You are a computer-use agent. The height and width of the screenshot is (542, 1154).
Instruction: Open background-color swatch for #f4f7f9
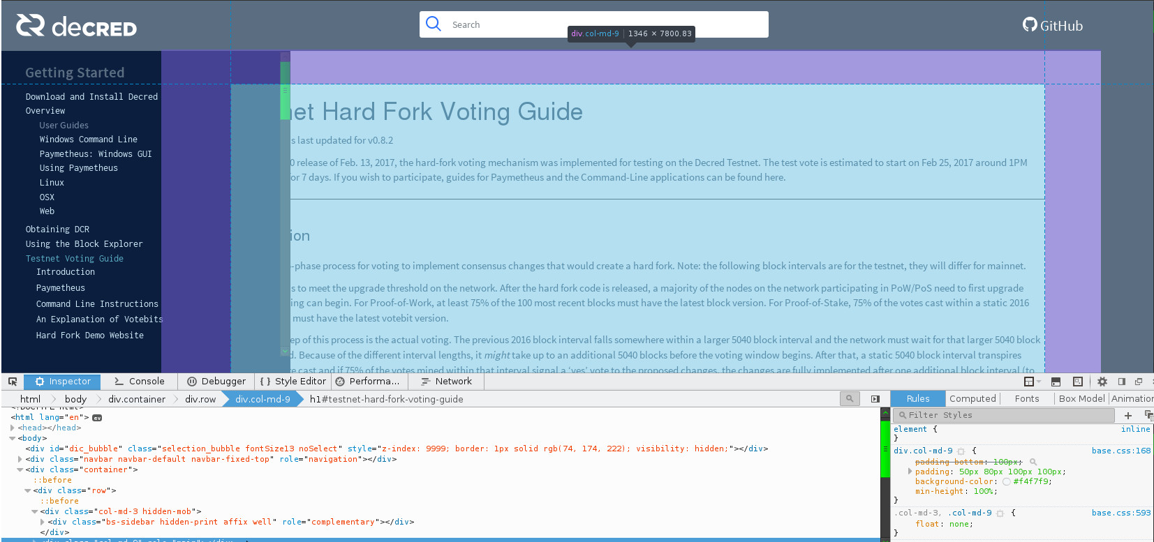(x=1007, y=481)
